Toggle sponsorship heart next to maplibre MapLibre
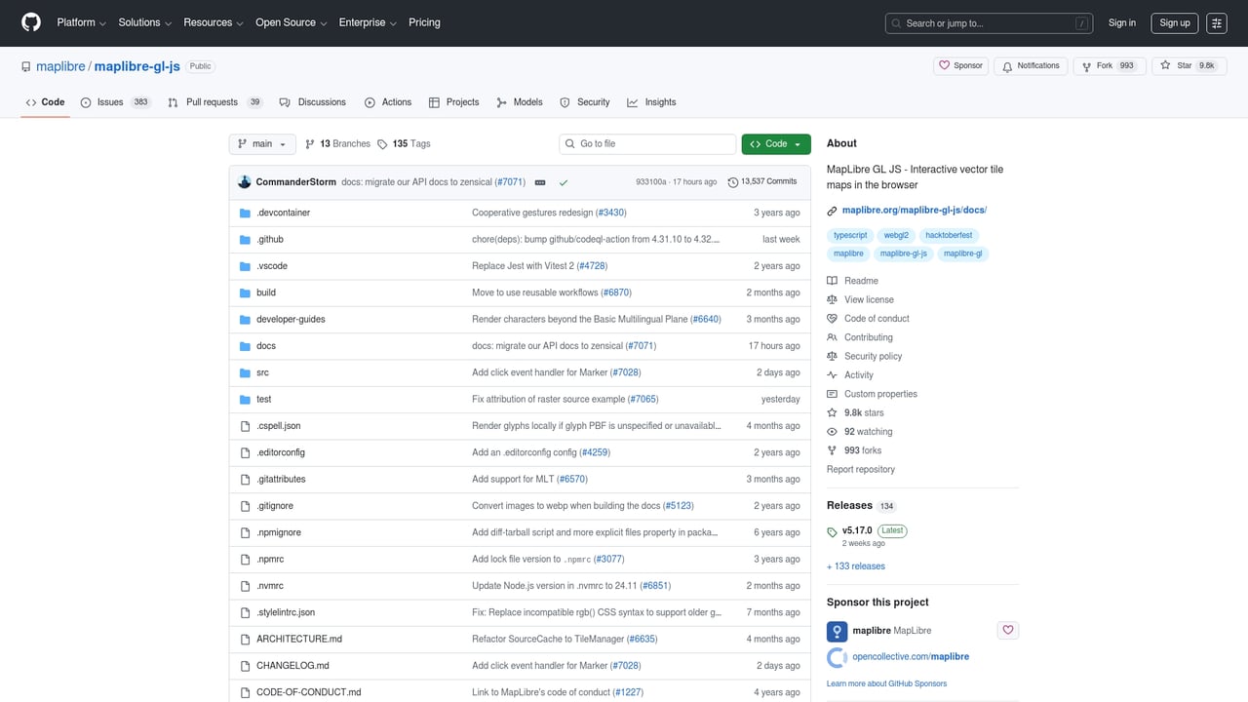The image size is (1248, 702). pyautogui.click(x=1007, y=630)
